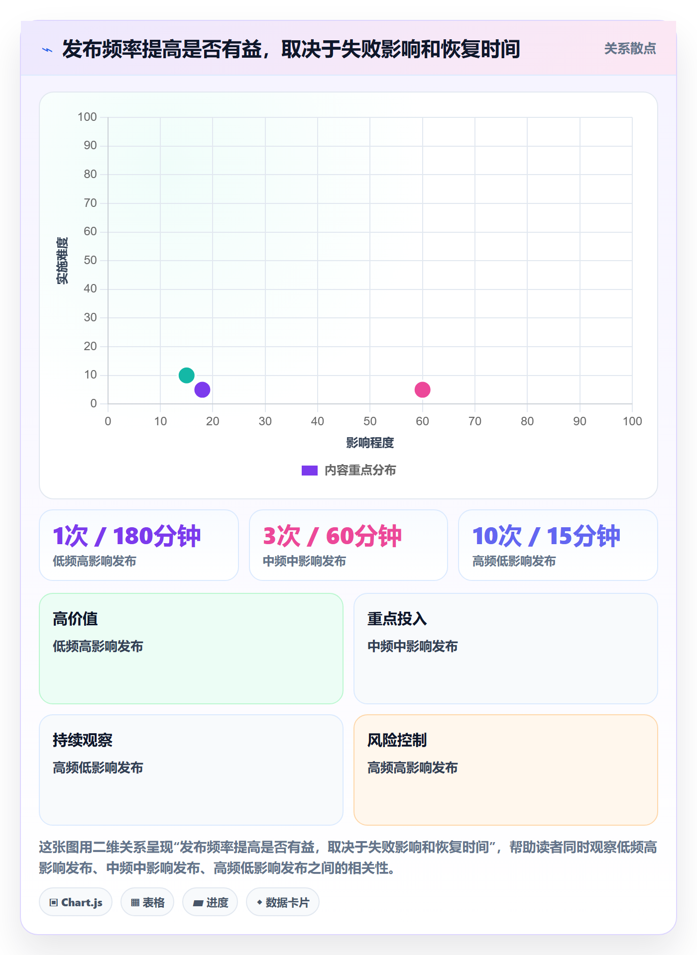Click the 影响程度 x-axis title
This screenshot has width=697, height=955.
point(370,443)
